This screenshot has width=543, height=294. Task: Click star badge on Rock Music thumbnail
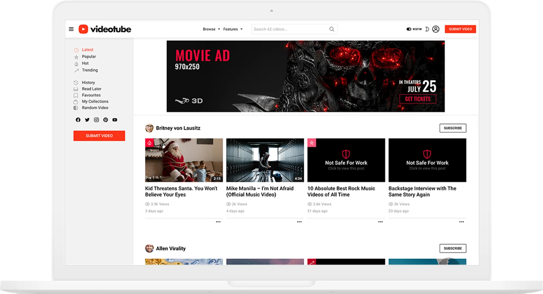point(312,143)
